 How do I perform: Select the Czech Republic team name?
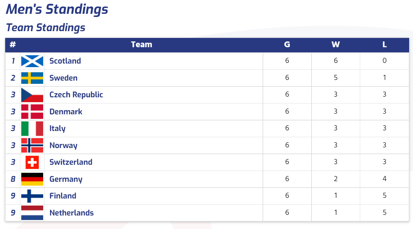pos(76,95)
